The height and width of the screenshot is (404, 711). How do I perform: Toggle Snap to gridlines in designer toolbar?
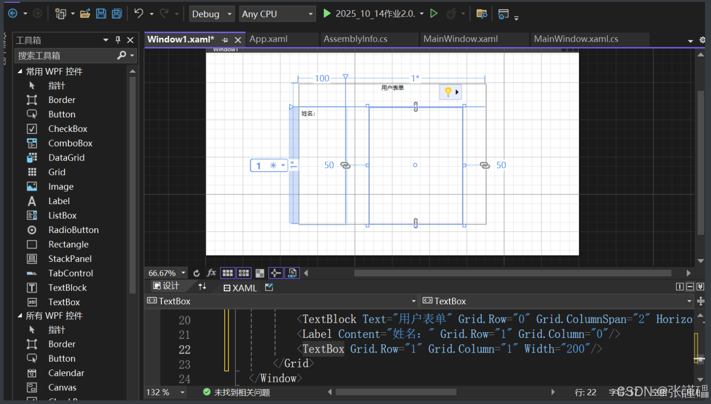pos(244,273)
